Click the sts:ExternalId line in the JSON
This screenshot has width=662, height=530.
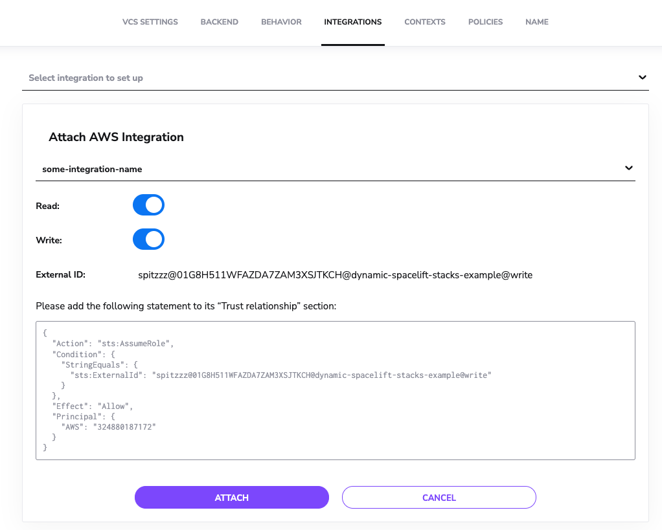280,375
